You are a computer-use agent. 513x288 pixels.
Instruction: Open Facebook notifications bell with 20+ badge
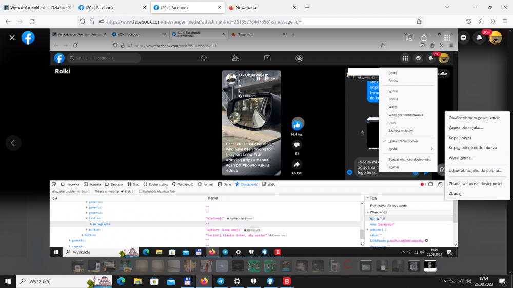(x=479, y=38)
